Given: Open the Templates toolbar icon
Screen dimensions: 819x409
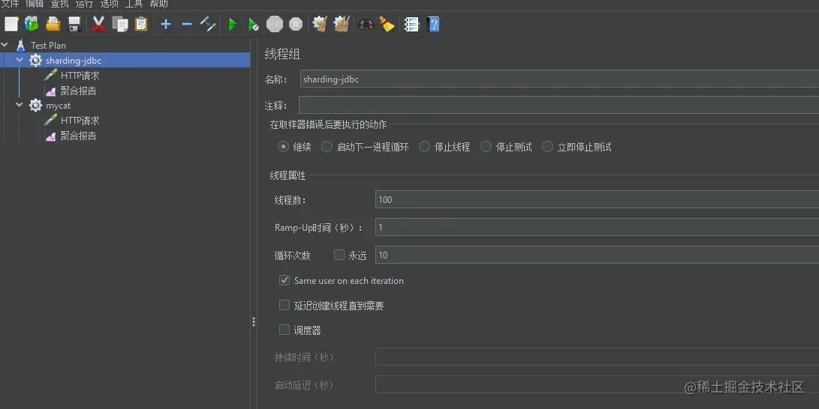Looking at the screenshot, I should coord(32,24).
